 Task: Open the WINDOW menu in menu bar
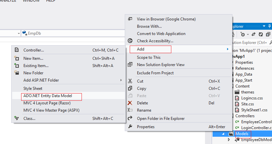click(x=31, y=1)
